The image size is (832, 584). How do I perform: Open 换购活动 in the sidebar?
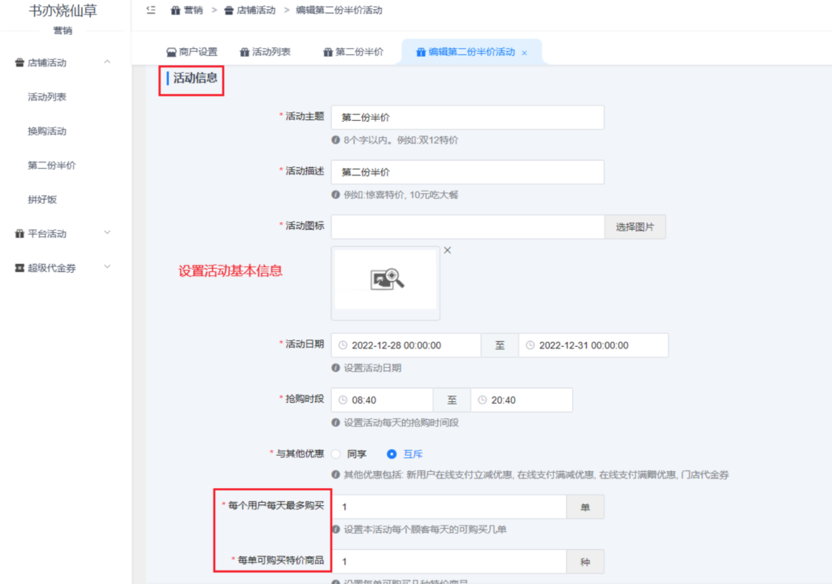(x=47, y=131)
